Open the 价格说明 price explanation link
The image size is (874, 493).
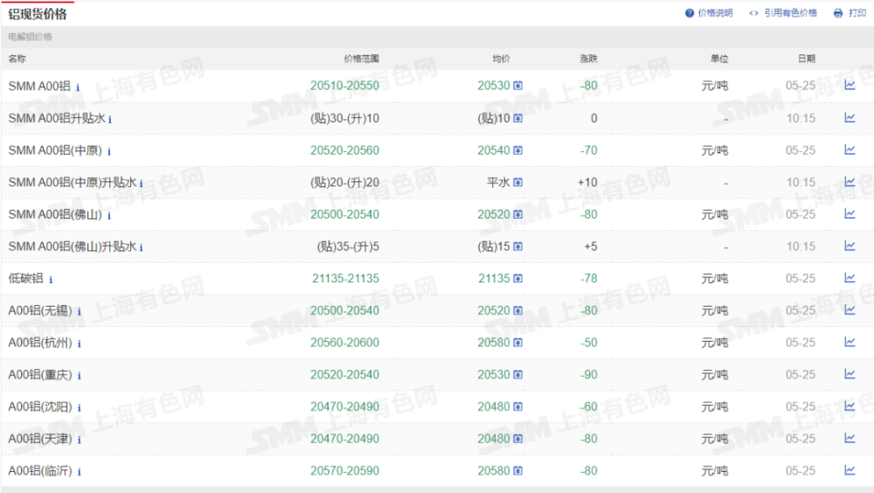[x=709, y=13]
